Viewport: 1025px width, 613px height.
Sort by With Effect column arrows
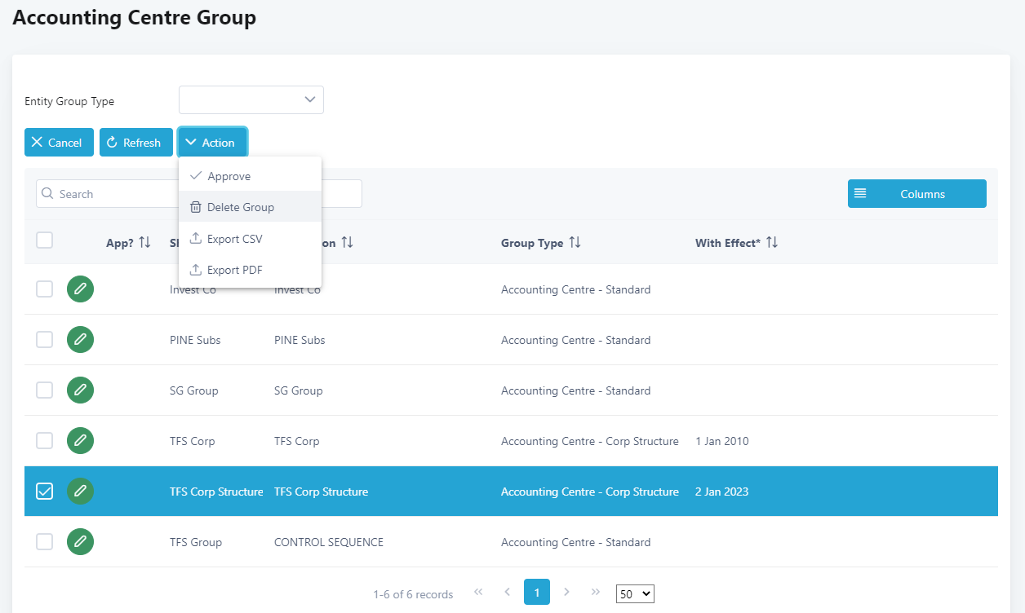771,243
